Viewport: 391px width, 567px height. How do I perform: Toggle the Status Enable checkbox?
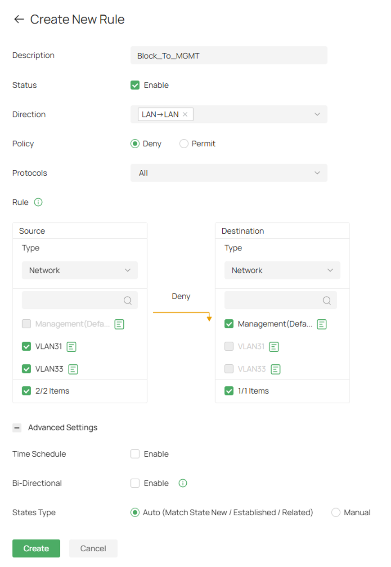coord(135,85)
